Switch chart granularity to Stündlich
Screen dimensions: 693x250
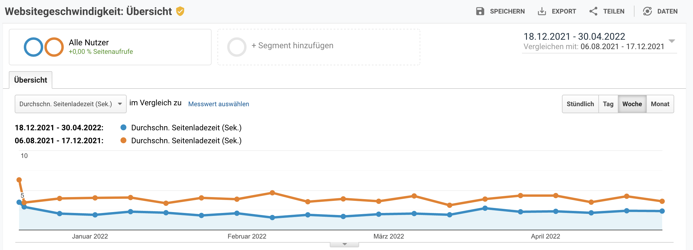pos(580,104)
